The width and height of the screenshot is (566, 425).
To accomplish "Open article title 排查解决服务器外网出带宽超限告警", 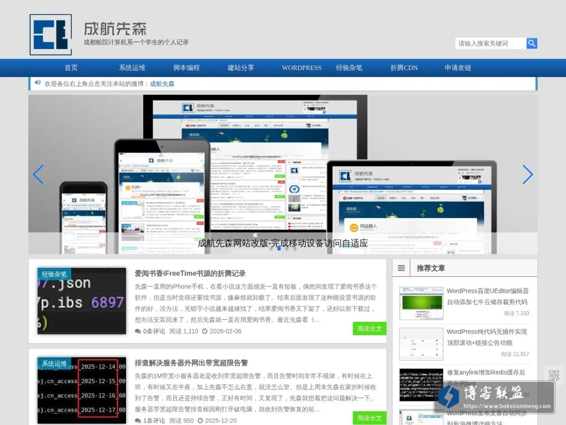I will pos(191,363).
